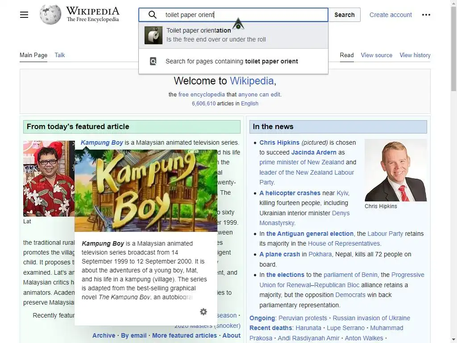Image resolution: width=457 pixels, height=343 pixels.
Task: Click the toilet paper roll suggestion thumbnail
Action: (x=154, y=35)
